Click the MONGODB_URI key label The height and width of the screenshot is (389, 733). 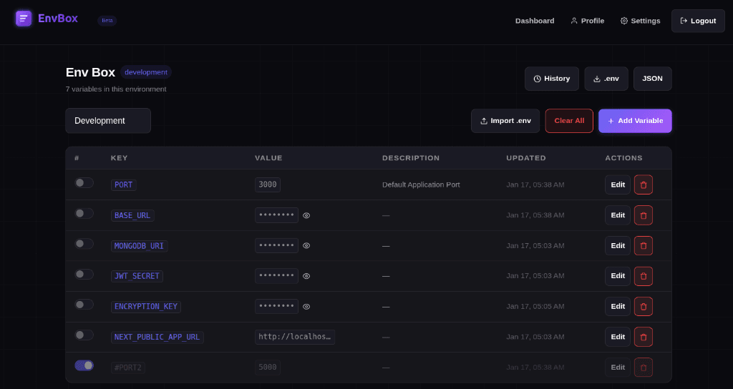[140, 246]
